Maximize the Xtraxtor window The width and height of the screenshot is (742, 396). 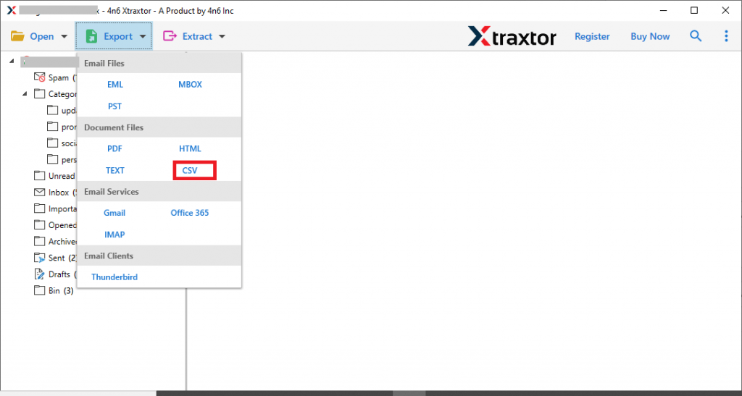point(693,10)
